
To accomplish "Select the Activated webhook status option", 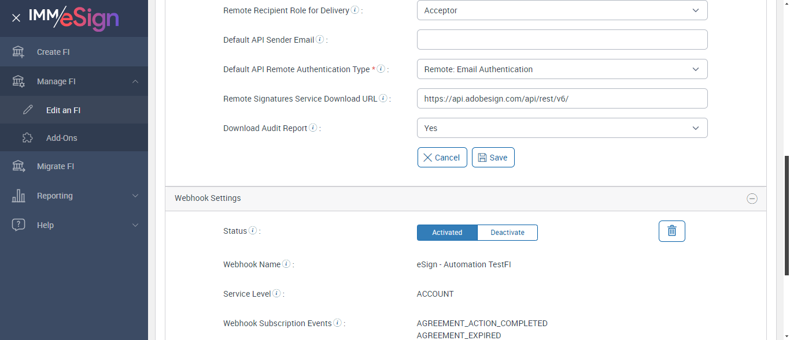I will pyautogui.click(x=447, y=233).
